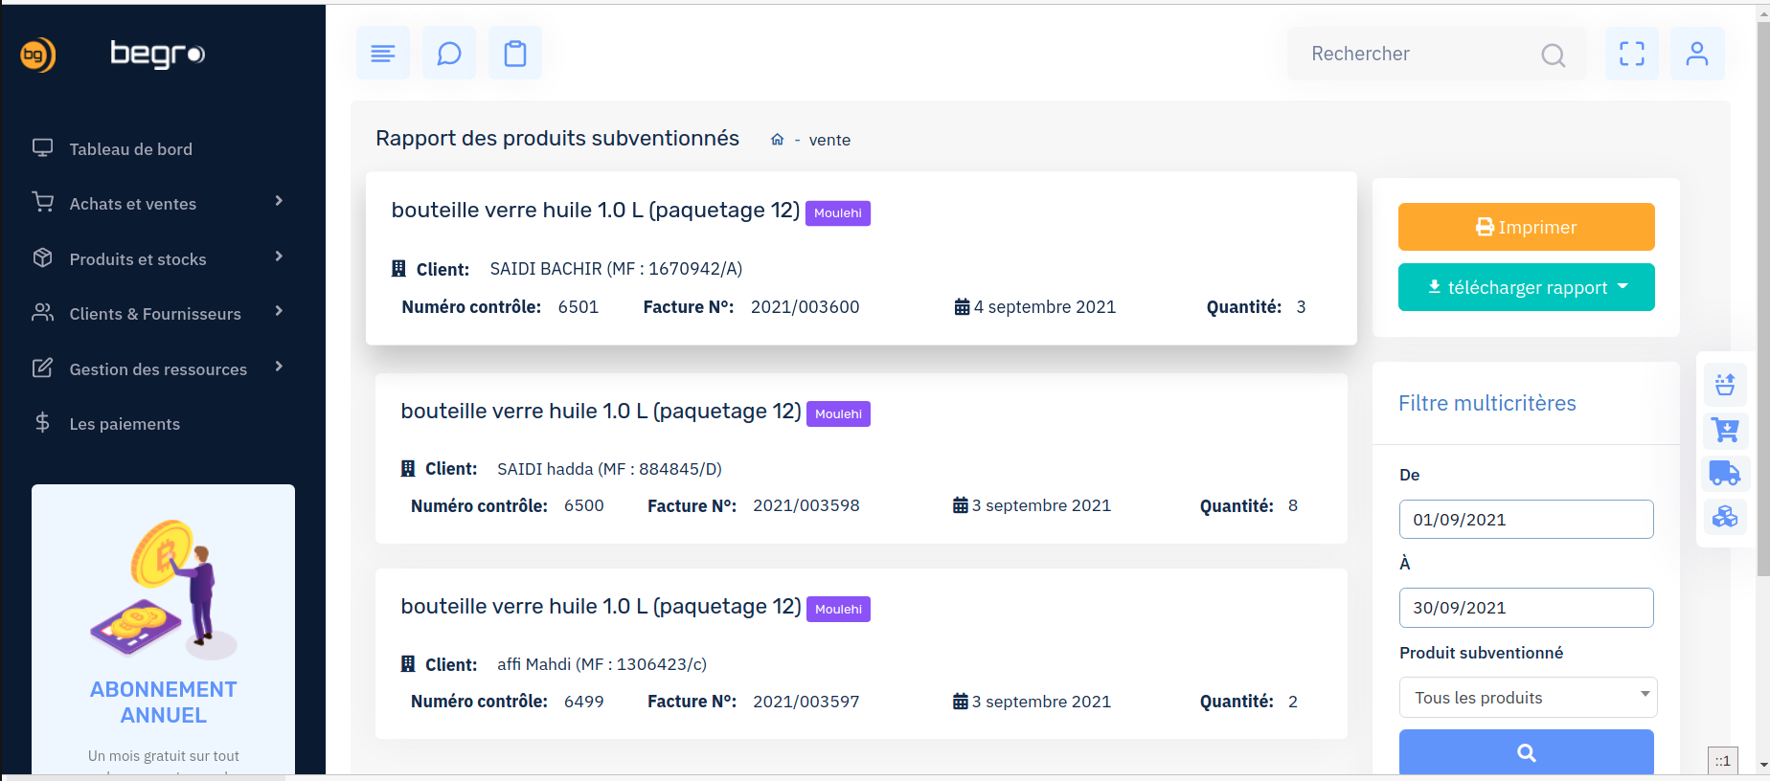The height and width of the screenshot is (781, 1770).
Task: Open Les paiements menu item
Action: (x=125, y=424)
